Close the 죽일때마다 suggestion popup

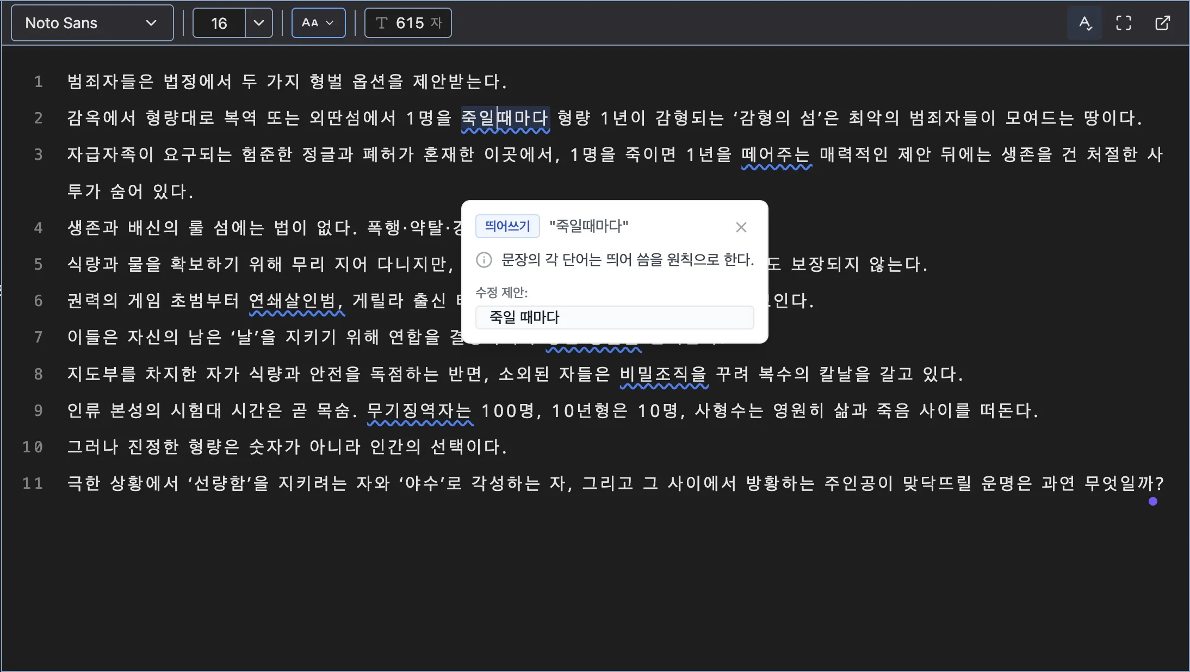click(741, 227)
